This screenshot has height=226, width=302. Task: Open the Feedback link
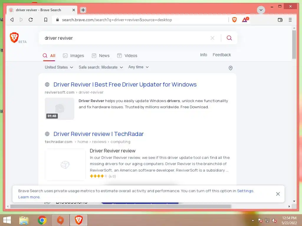[222, 55]
